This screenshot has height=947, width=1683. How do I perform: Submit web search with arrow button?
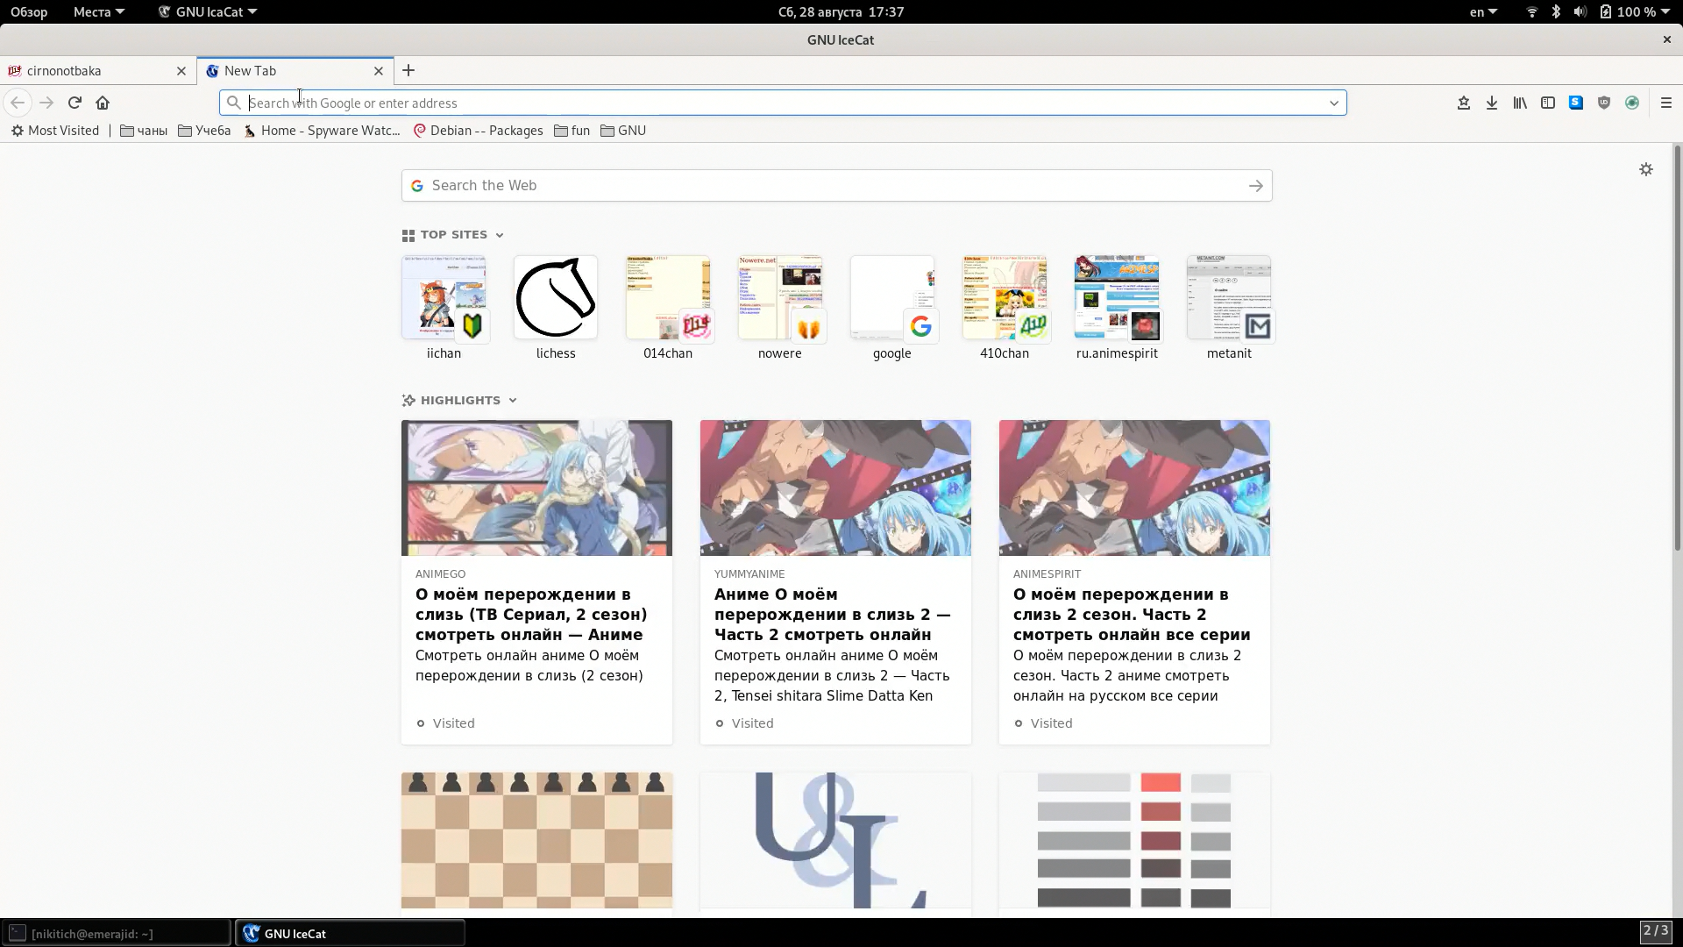[x=1256, y=185]
